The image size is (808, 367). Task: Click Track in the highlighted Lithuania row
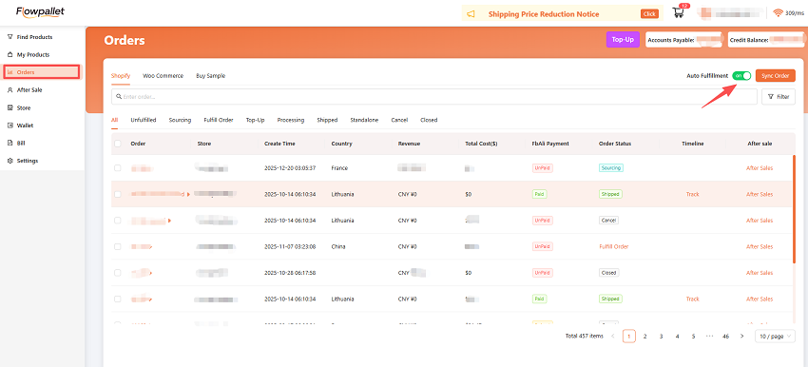[x=693, y=194]
